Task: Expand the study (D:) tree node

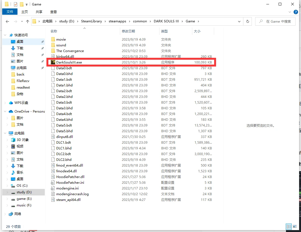Action: (7, 192)
